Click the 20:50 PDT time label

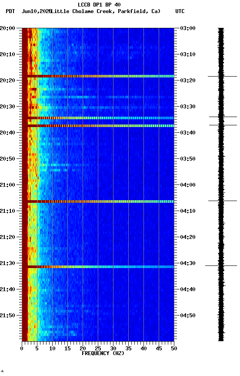coord(7,159)
